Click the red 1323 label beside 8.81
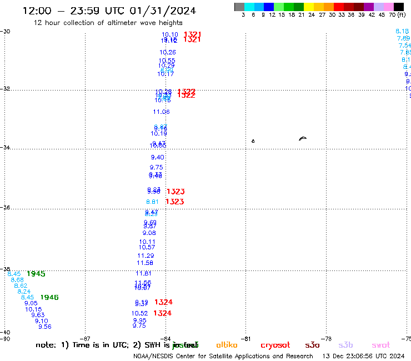 175,202
